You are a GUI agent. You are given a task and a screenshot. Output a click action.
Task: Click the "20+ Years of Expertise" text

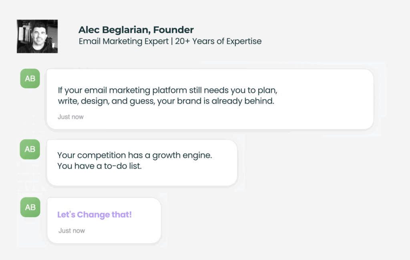click(x=218, y=41)
